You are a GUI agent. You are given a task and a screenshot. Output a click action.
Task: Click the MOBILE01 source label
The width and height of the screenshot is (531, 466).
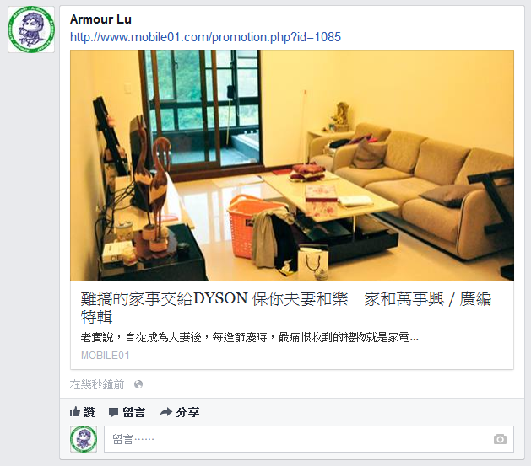(106, 356)
